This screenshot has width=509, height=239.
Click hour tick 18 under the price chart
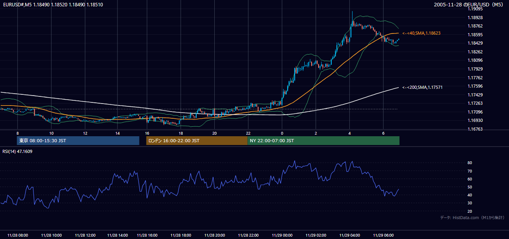point(181,133)
